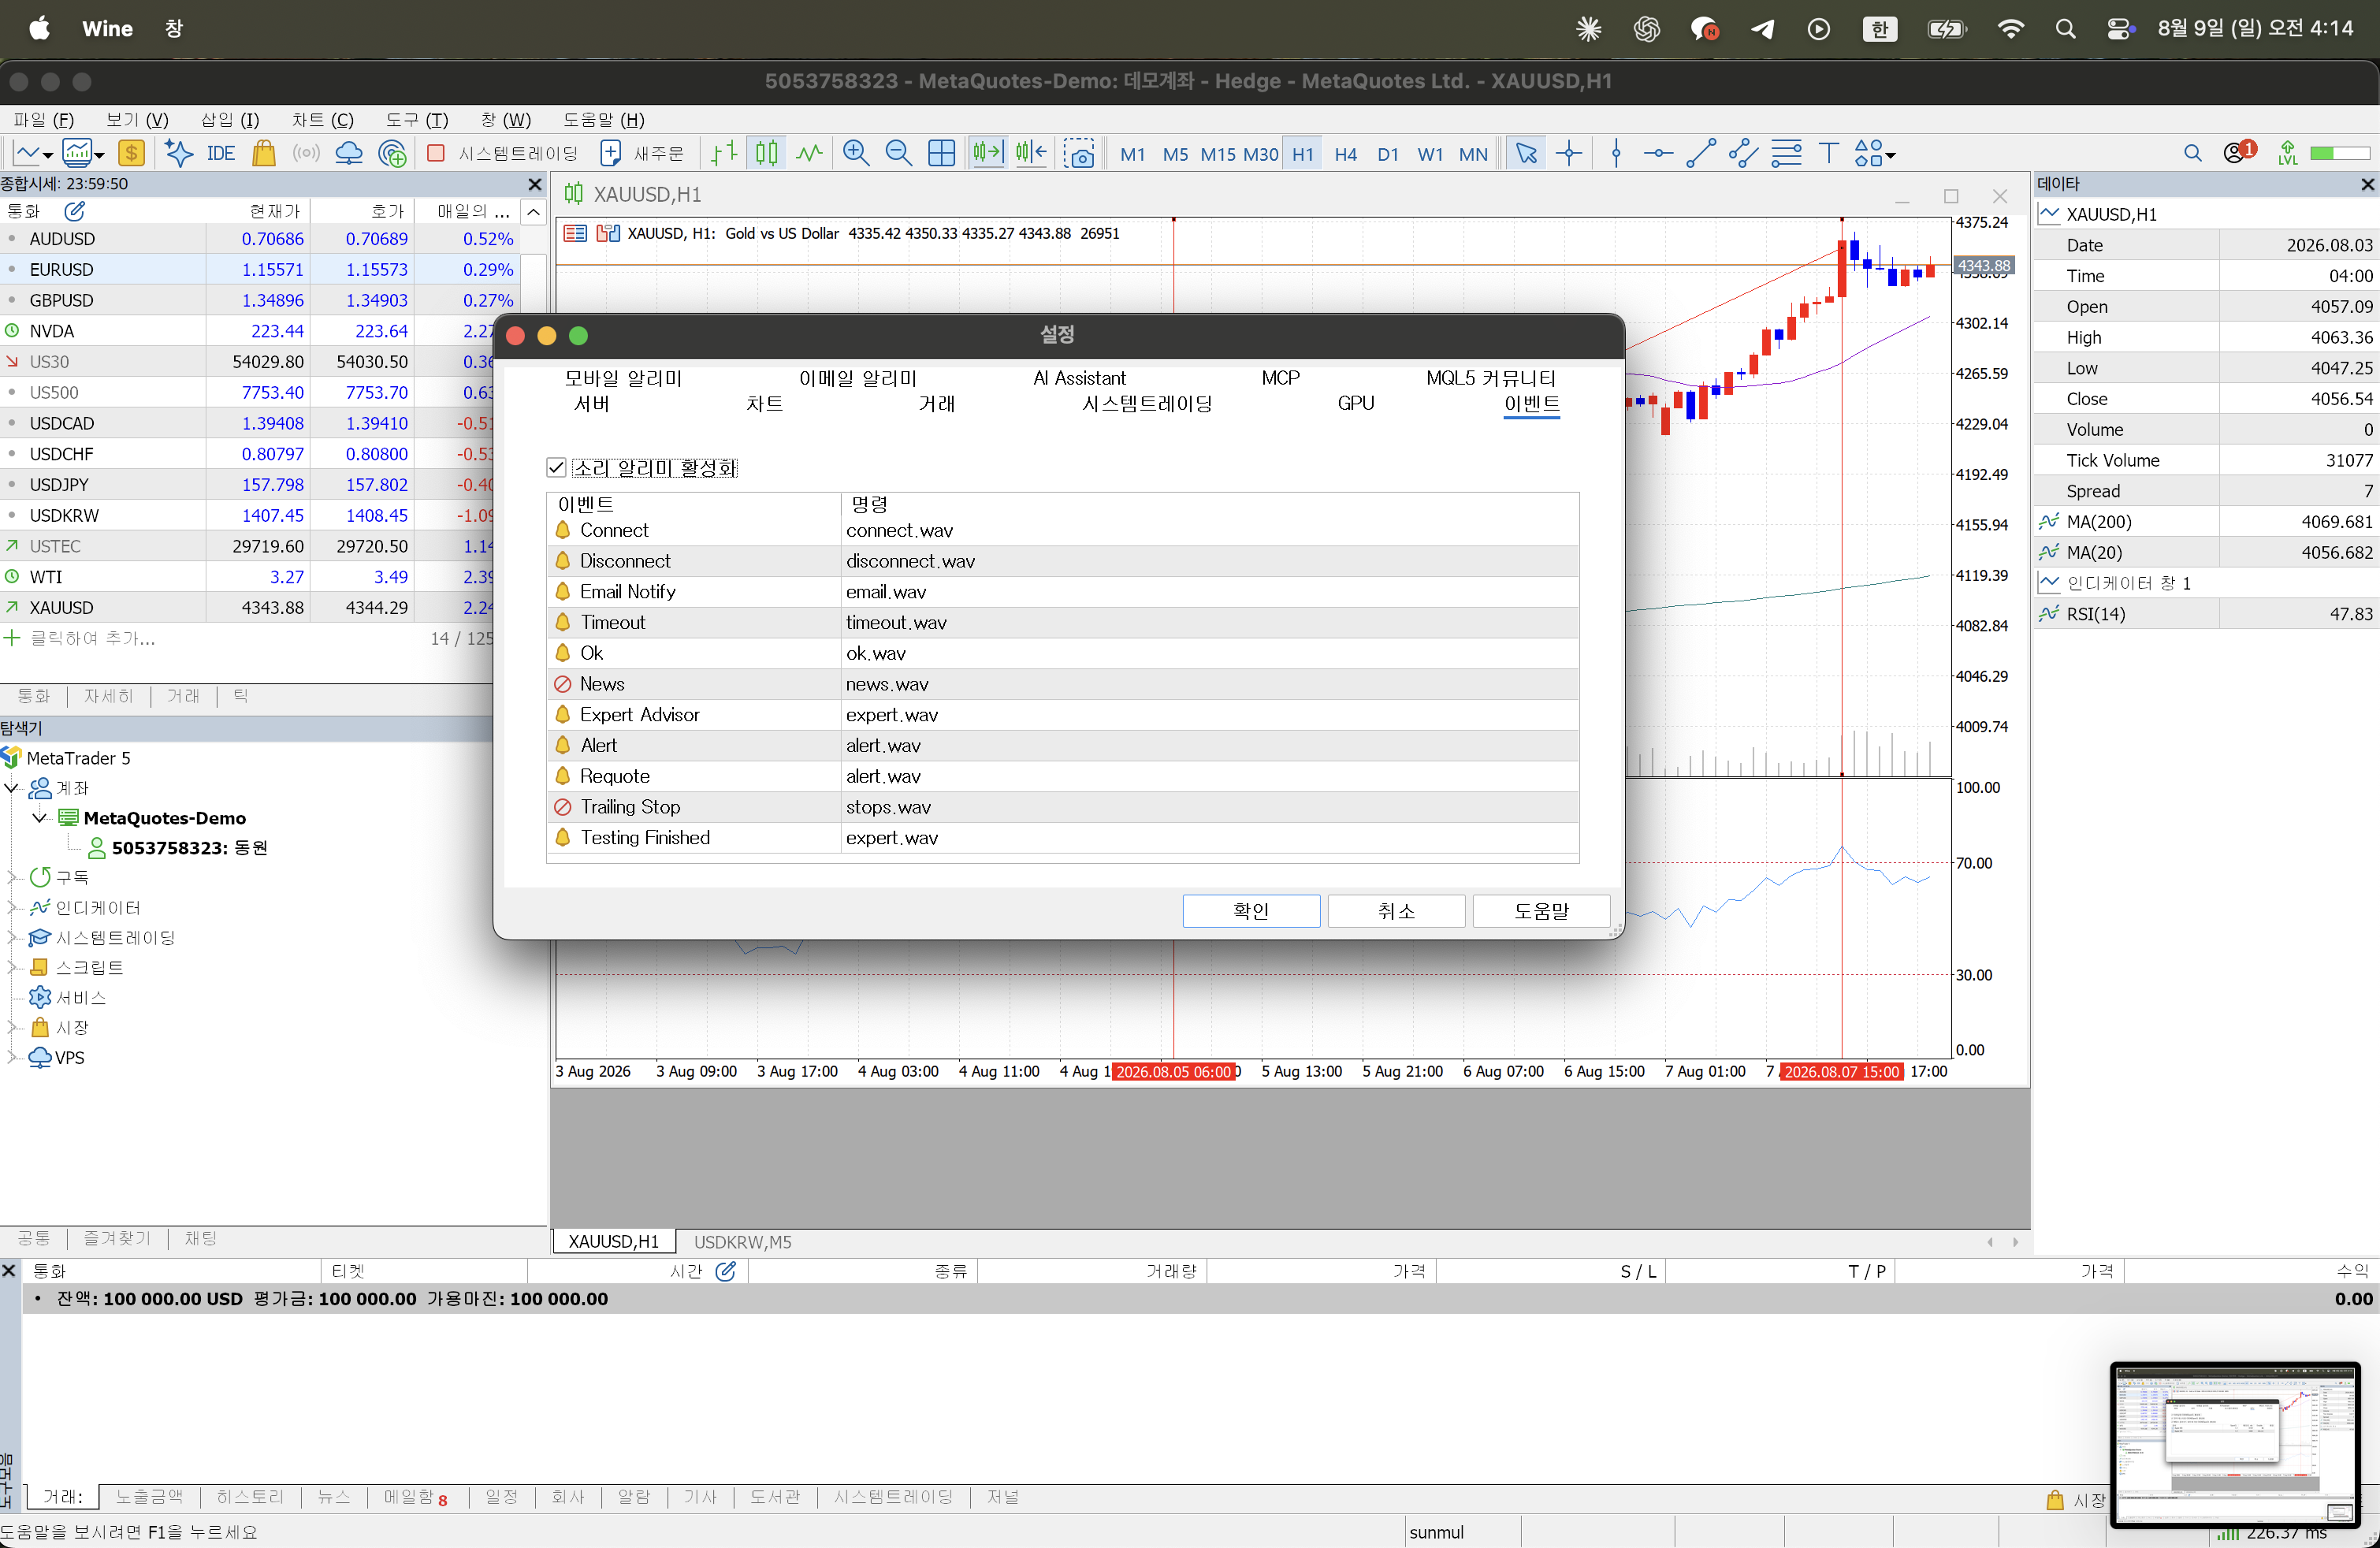Screen dimensions: 2380x1548
Task: Select the horizontal line drawing tool
Action: 1658,153
